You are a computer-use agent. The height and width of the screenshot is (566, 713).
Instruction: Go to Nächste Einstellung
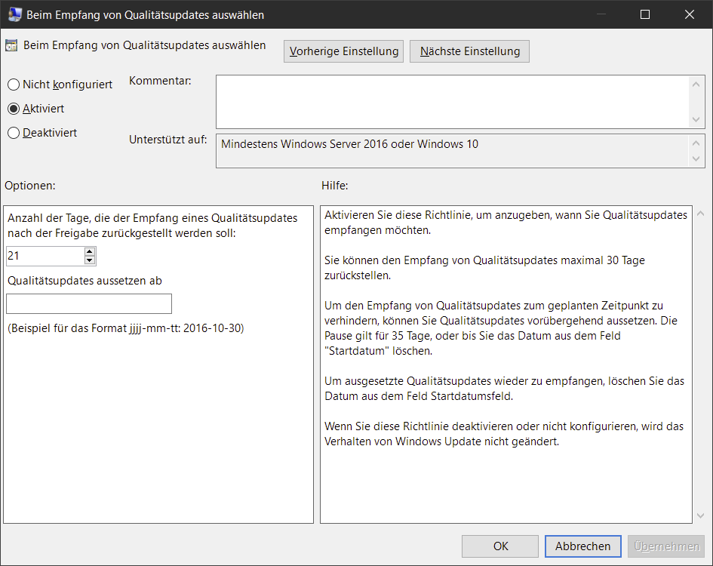[x=470, y=51]
